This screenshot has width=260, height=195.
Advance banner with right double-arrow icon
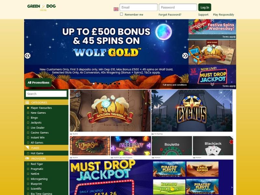point(185,56)
